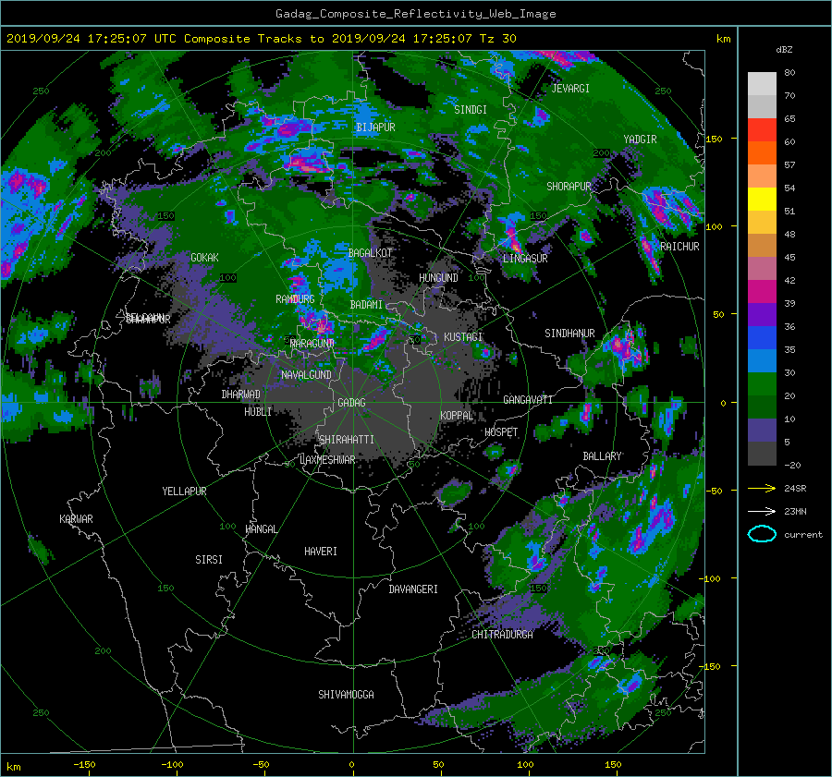Click the RAMDURG city label
The height and width of the screenshot is (777, 832).
295,299
